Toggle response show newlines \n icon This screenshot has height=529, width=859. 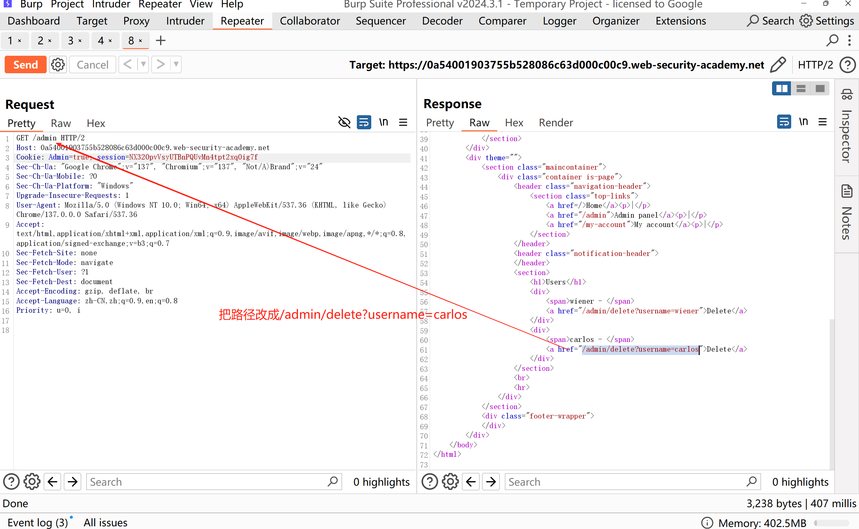[x=803, y=122]
